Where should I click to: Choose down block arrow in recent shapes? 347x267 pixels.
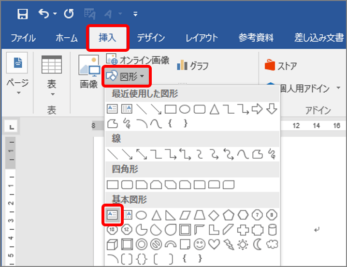[x=272, y=109]
